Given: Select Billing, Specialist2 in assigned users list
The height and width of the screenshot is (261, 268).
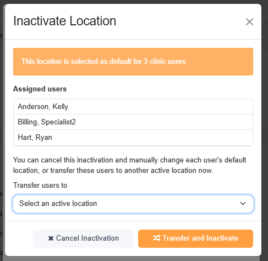Looking at the screenshot, I should (133, 122).
